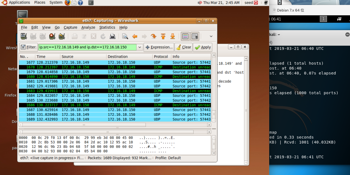This screenshot has width=350, height=175.
Task: Click into the display filter text field
Action: [87, 47]
